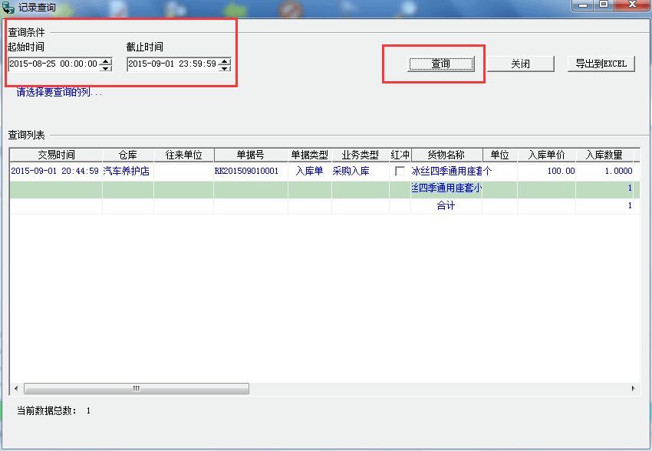Export results with 导出到EXCEL button
This screenshot has height=451, width=652.
coord(601,64)
